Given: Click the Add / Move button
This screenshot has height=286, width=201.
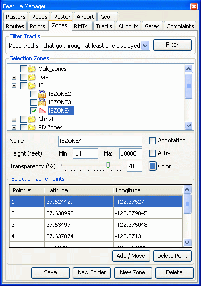Looking at the screenshot, I should point(131,256).
